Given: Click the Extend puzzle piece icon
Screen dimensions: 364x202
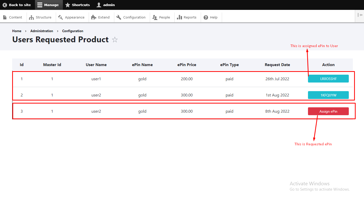Looking at the screenshot, I should pyautogui.click(x=94, y=17).
